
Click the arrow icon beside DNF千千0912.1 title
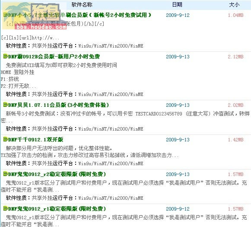6,139
